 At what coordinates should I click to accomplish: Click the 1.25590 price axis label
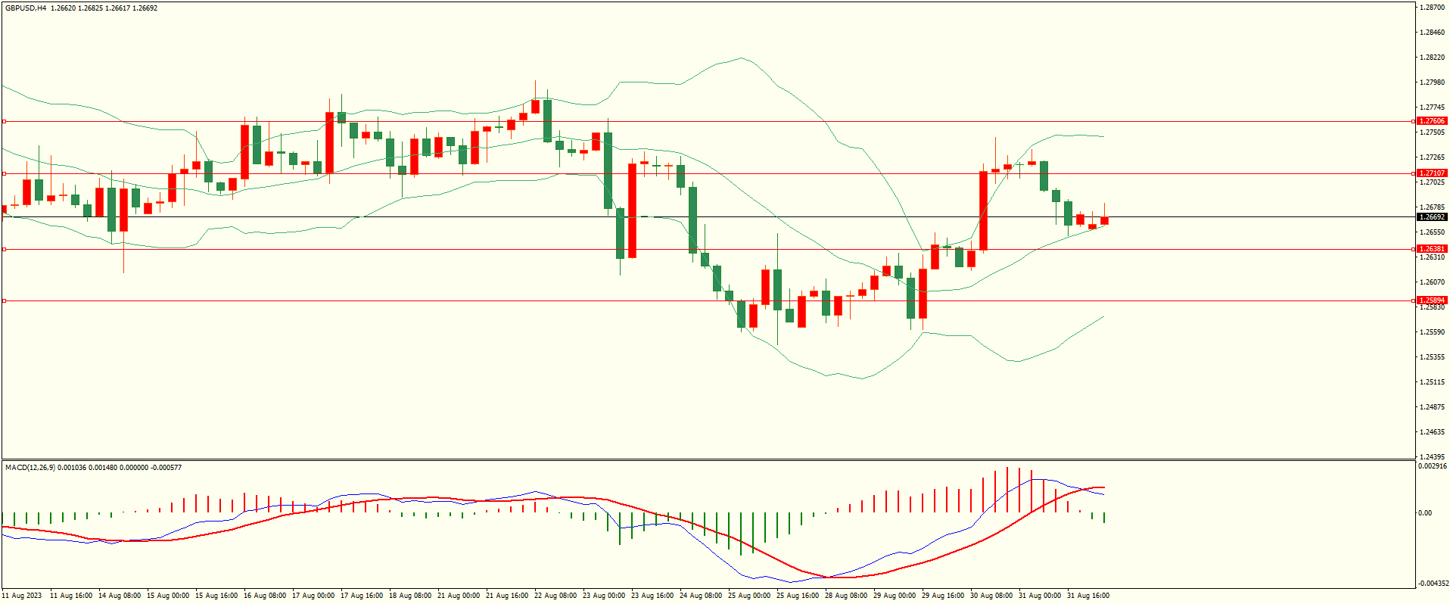1433,332
